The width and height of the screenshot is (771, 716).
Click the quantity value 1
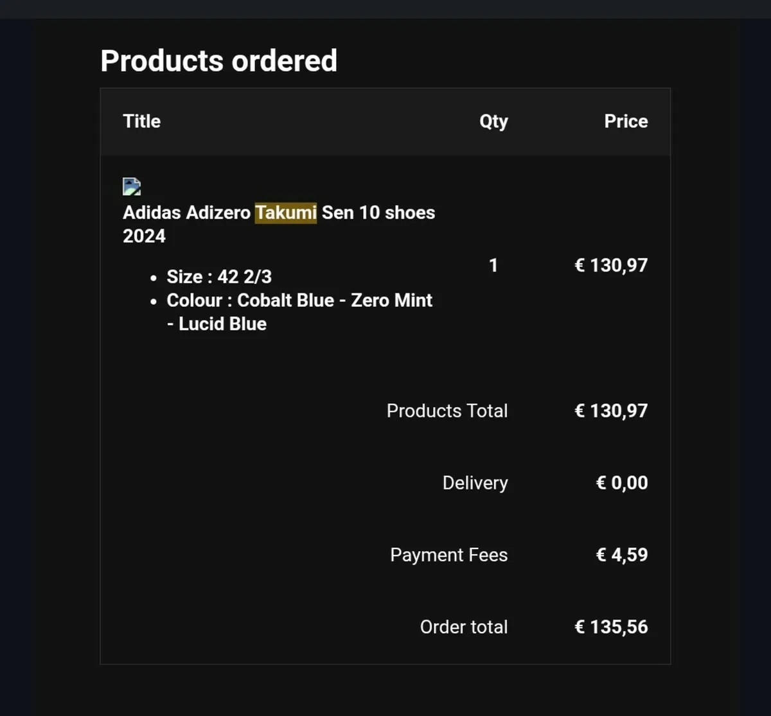pos(493,265)
